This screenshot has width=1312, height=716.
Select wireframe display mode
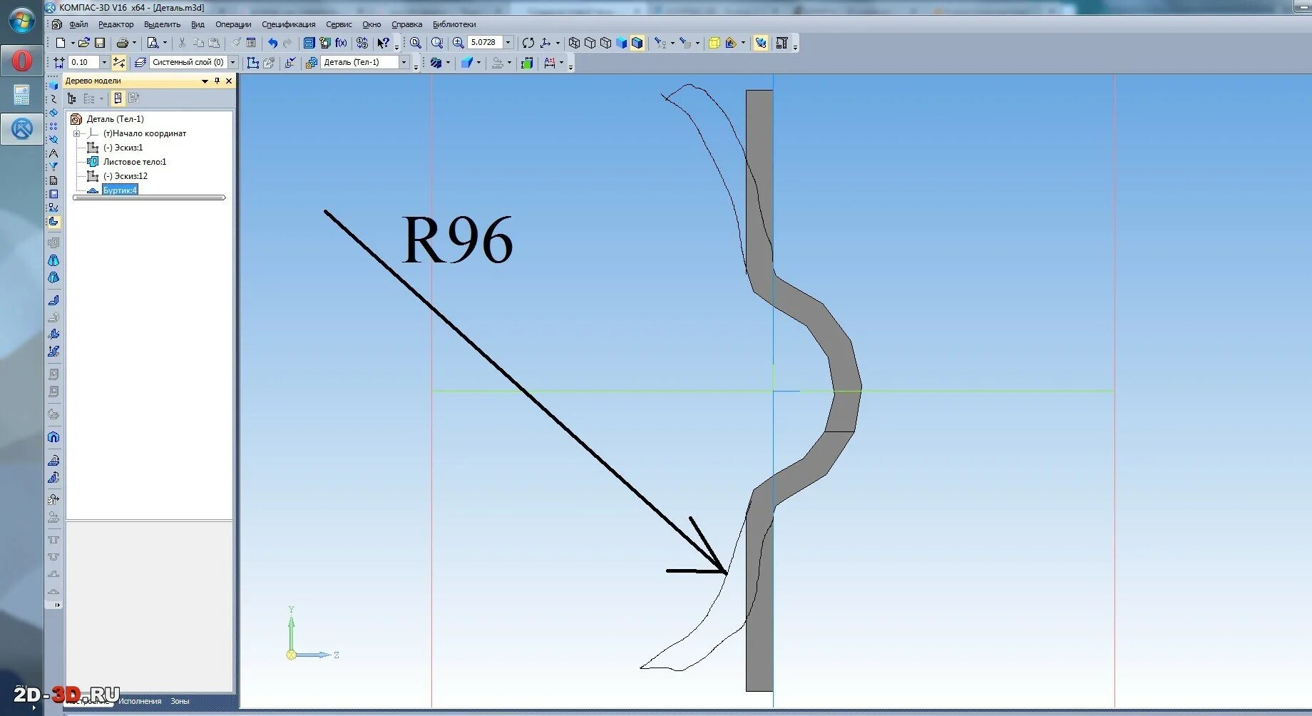pyautogui.click(x=574, y=43)
